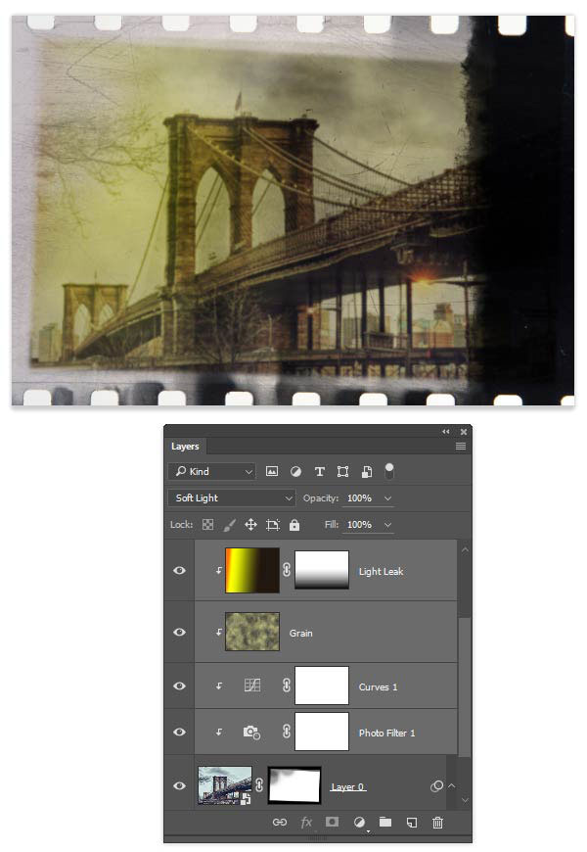This screenshot has width=587, height=852.
Task: Add a layer style with fx icon
Action: (306, 822)
